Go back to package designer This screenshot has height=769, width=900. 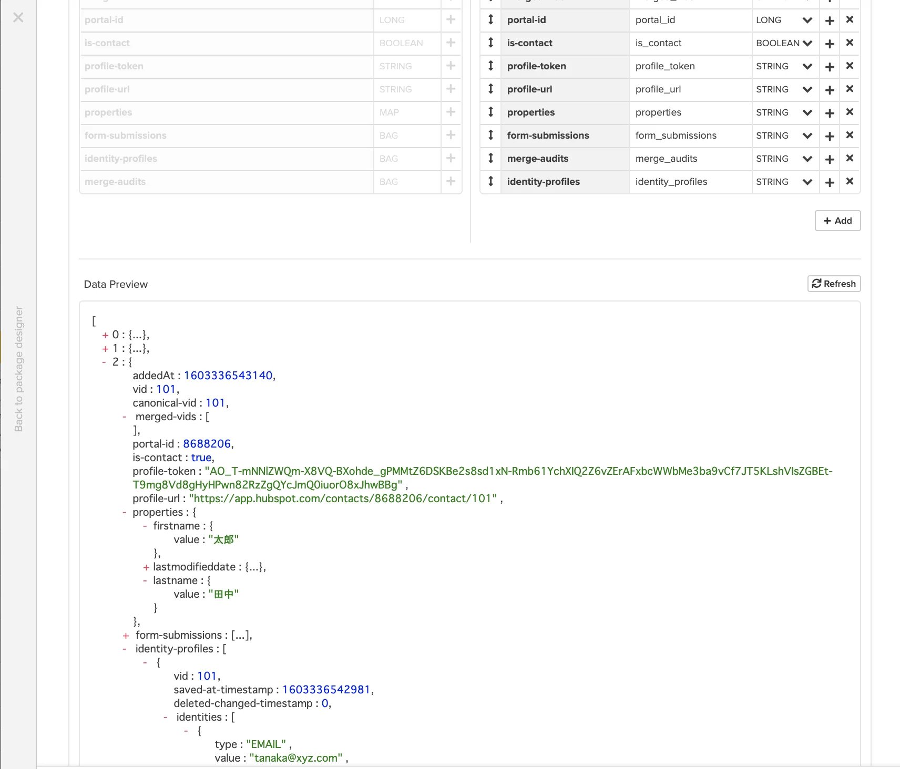coord(19,369)
